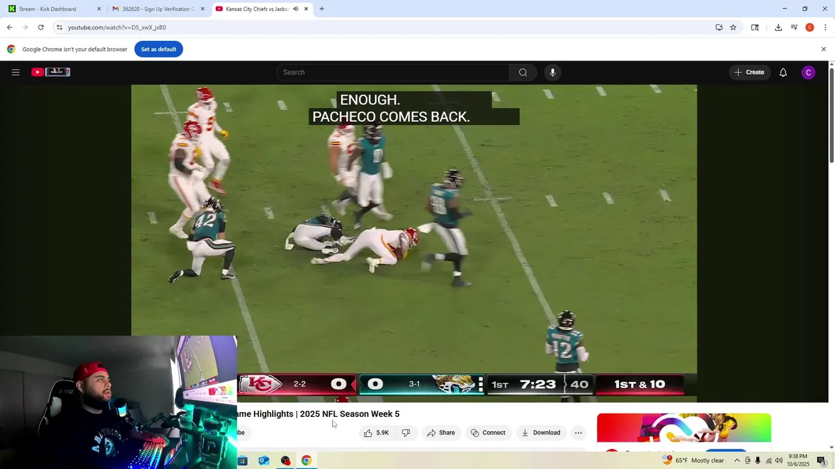Reload the current page
Image resolution: width=835 pixels, height=469 pixels.
click(x=40, y=27)
